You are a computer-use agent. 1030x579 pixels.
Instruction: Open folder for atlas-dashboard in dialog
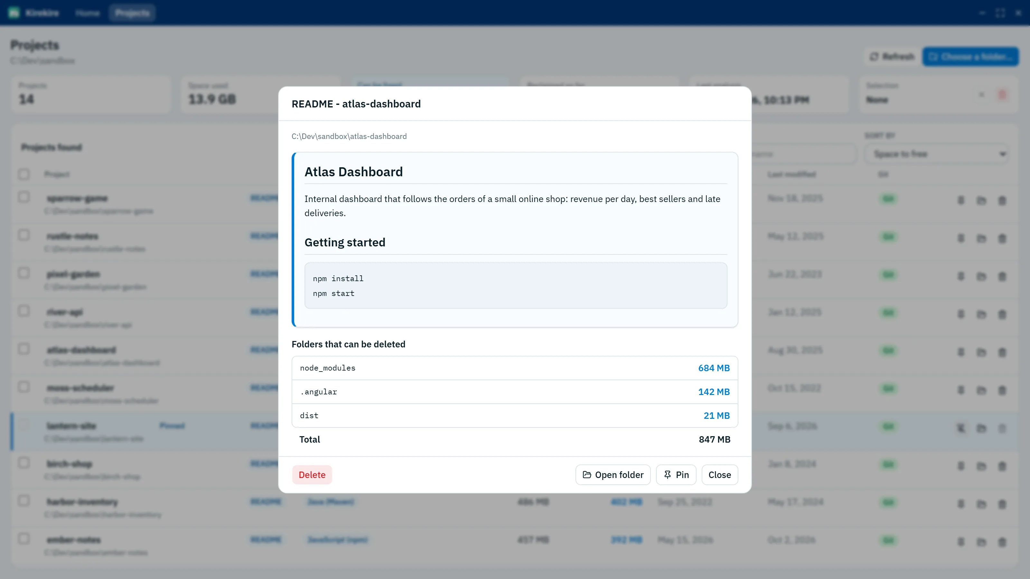[613, 475]
